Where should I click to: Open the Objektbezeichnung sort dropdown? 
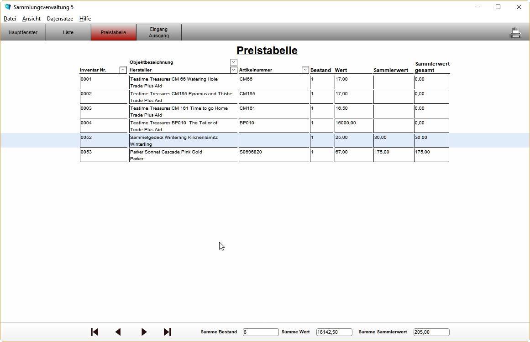233,62
